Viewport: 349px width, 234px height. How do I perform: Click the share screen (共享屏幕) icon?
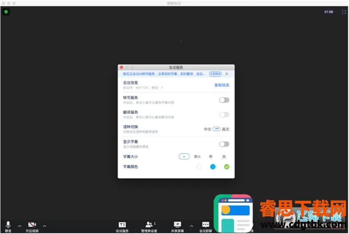178,225
